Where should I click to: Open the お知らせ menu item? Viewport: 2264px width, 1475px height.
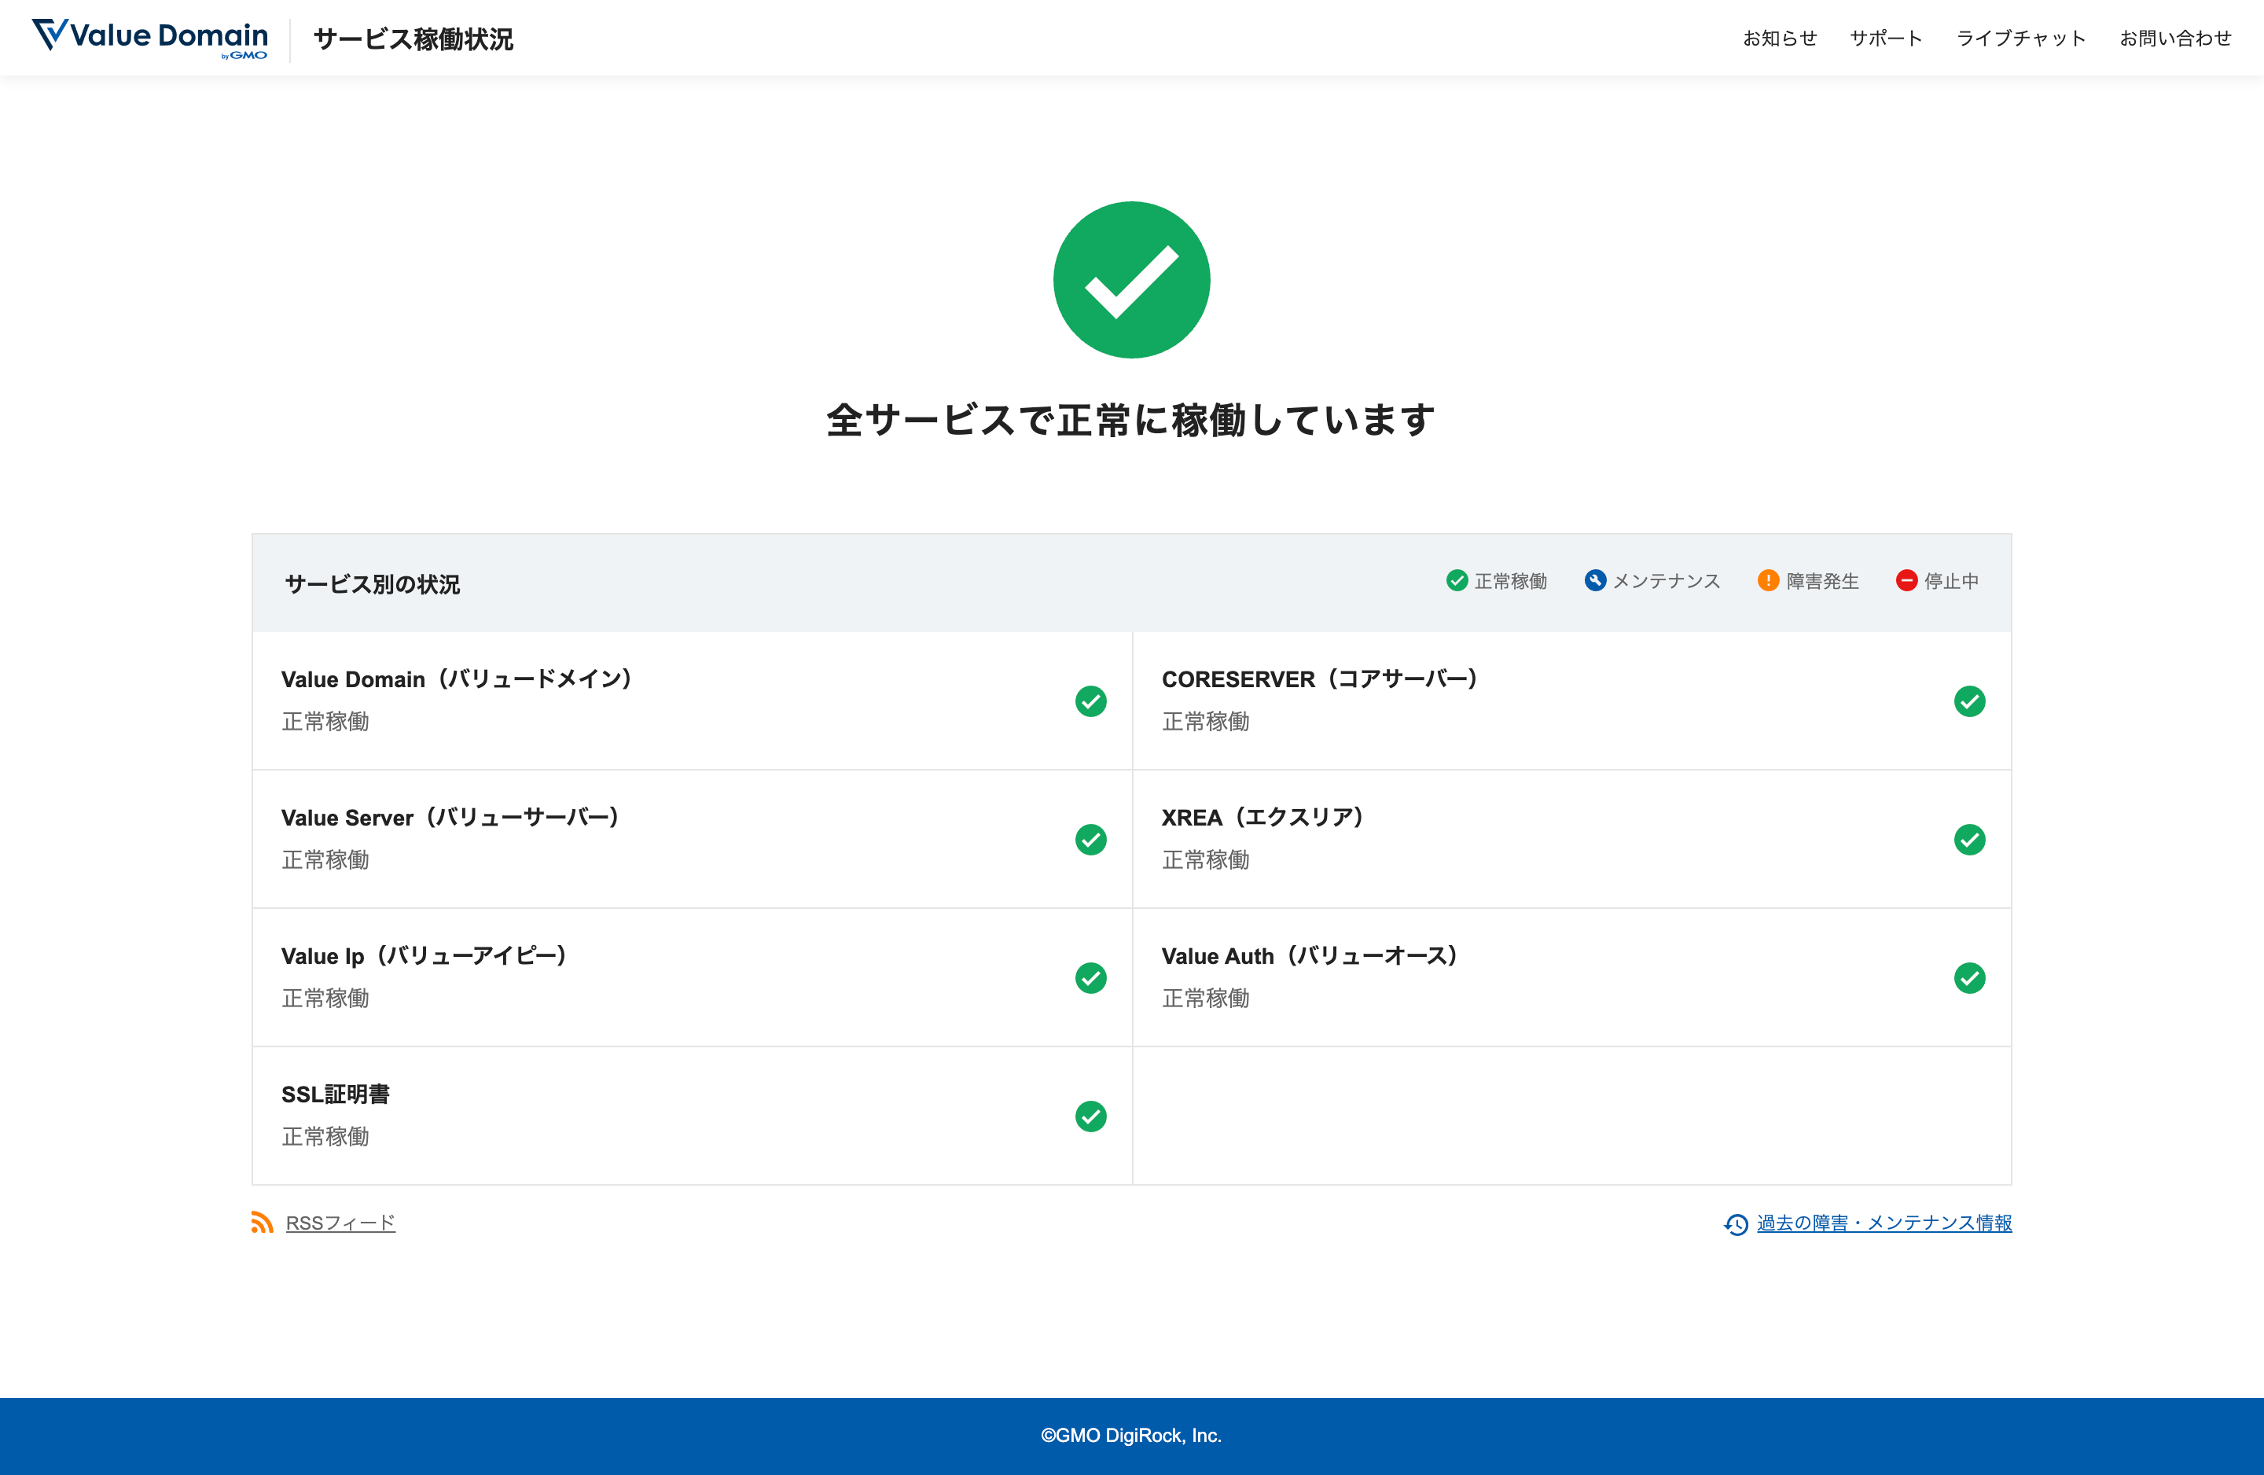tap(1779, 38)
